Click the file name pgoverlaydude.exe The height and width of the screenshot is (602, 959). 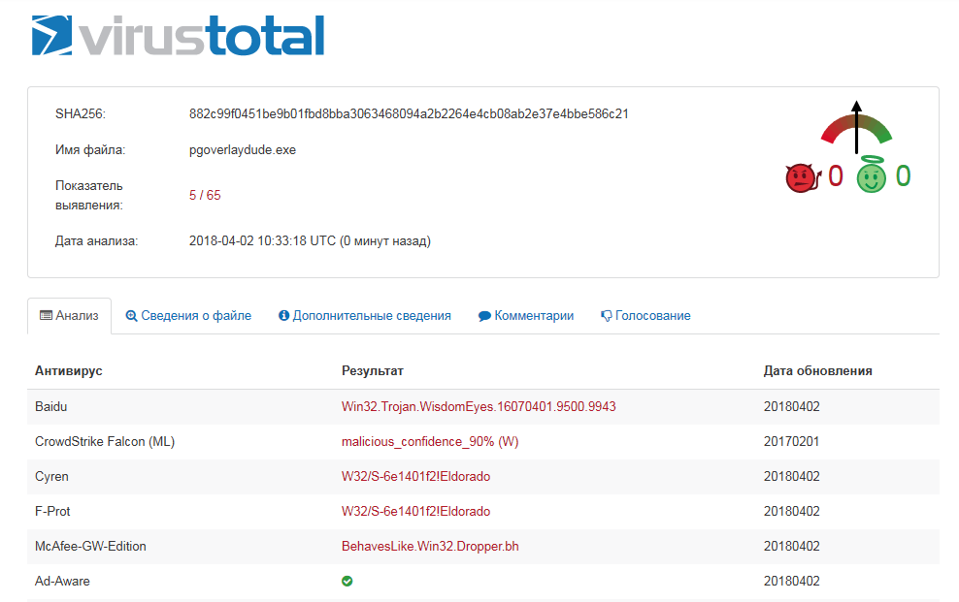coord(243,150)
